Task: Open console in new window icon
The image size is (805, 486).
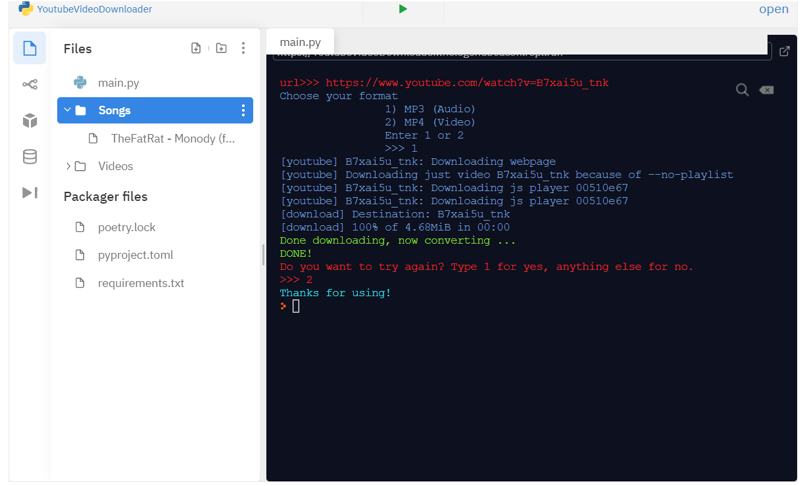Action: [784, 51]
